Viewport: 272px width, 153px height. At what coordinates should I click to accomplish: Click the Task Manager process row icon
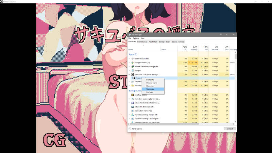point(133,82)
